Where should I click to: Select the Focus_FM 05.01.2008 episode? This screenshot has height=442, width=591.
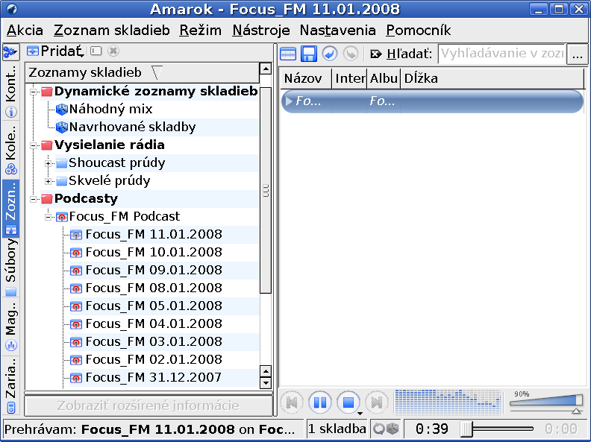click(154, 306)
